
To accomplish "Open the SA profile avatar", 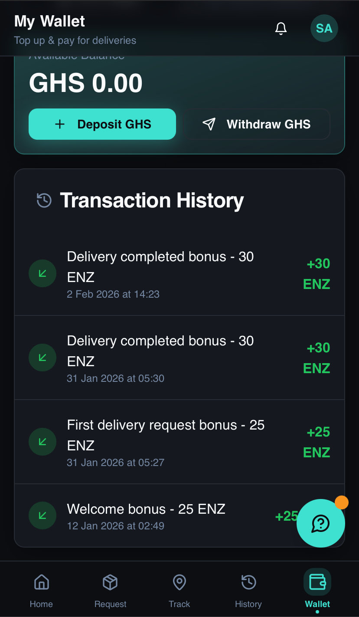I will 324,29.
